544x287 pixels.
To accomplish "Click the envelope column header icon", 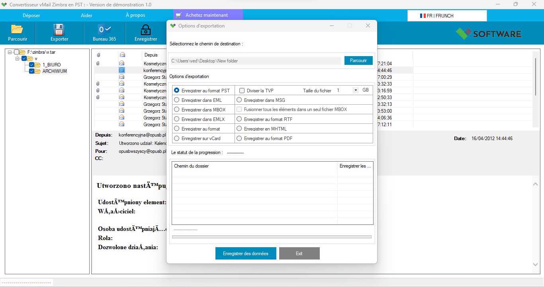I will [x=122, y=55].
